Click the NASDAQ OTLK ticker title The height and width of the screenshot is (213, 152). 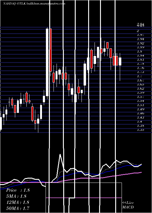click(14, 4)
